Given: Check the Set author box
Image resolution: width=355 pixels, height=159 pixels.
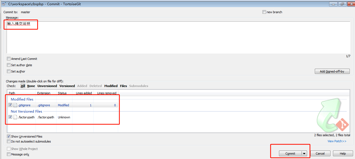Looking at the screenshot, I should [x=9, y=71].
